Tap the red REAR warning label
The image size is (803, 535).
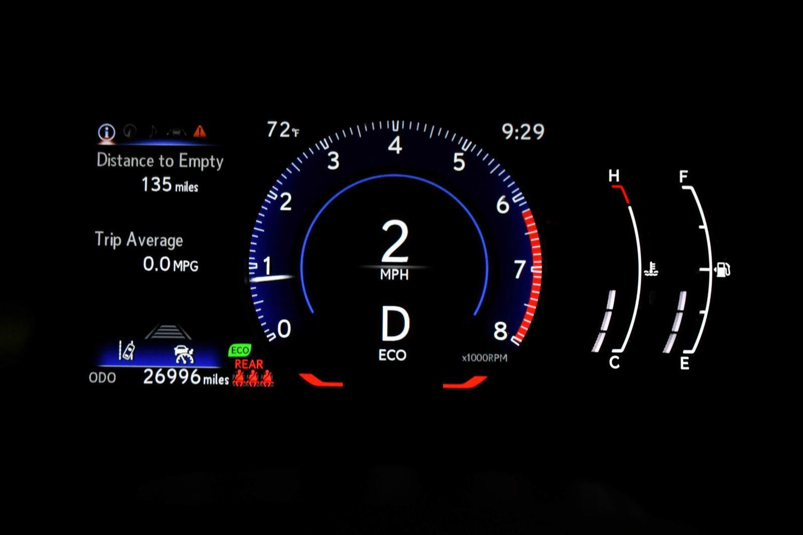pyautogui.click(x=249, y=365)
